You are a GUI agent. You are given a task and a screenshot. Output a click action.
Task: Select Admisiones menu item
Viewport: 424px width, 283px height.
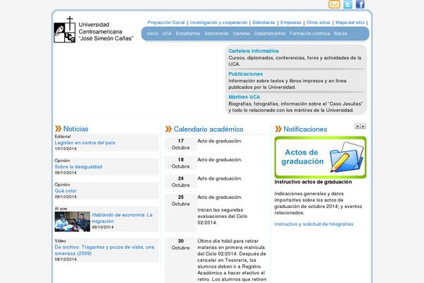pos(216,33)
